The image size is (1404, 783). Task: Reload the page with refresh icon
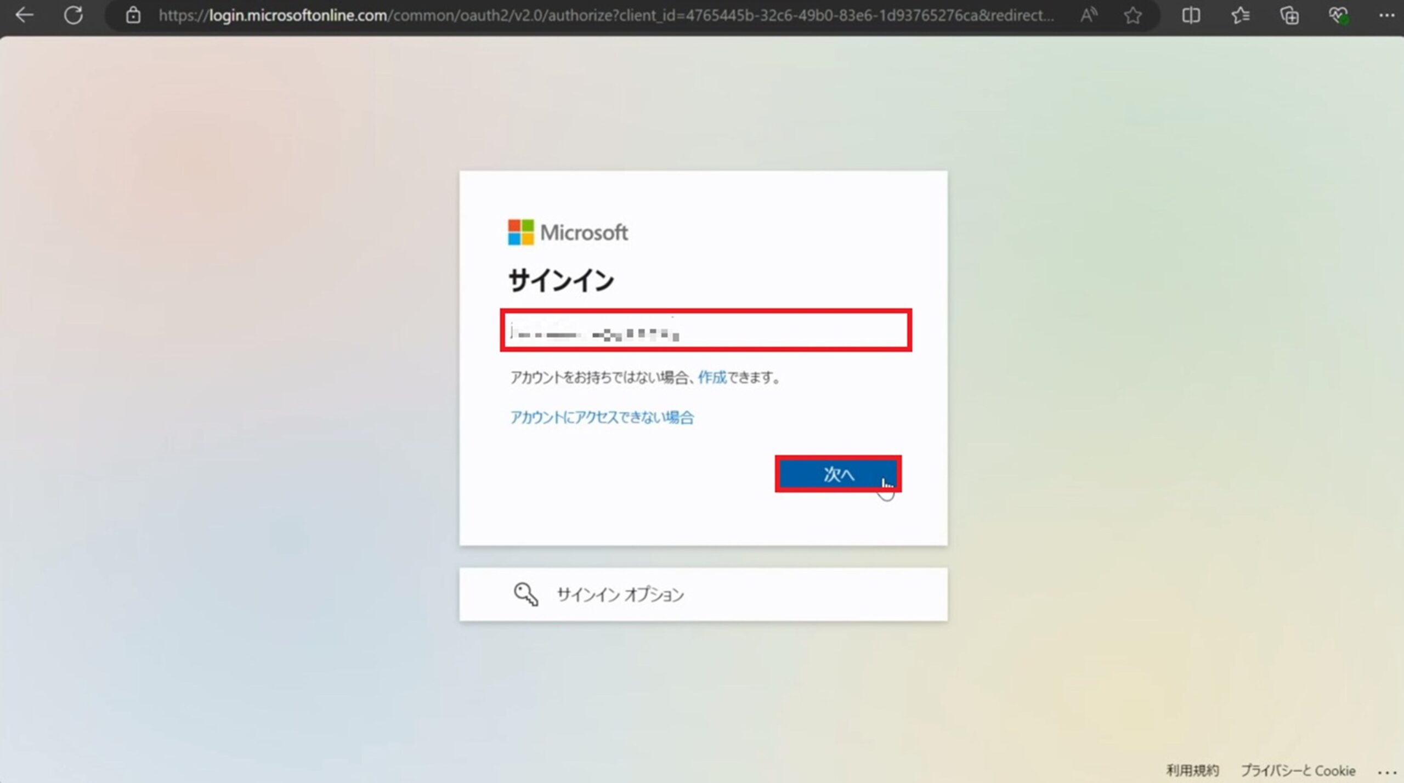click(73, 15)
